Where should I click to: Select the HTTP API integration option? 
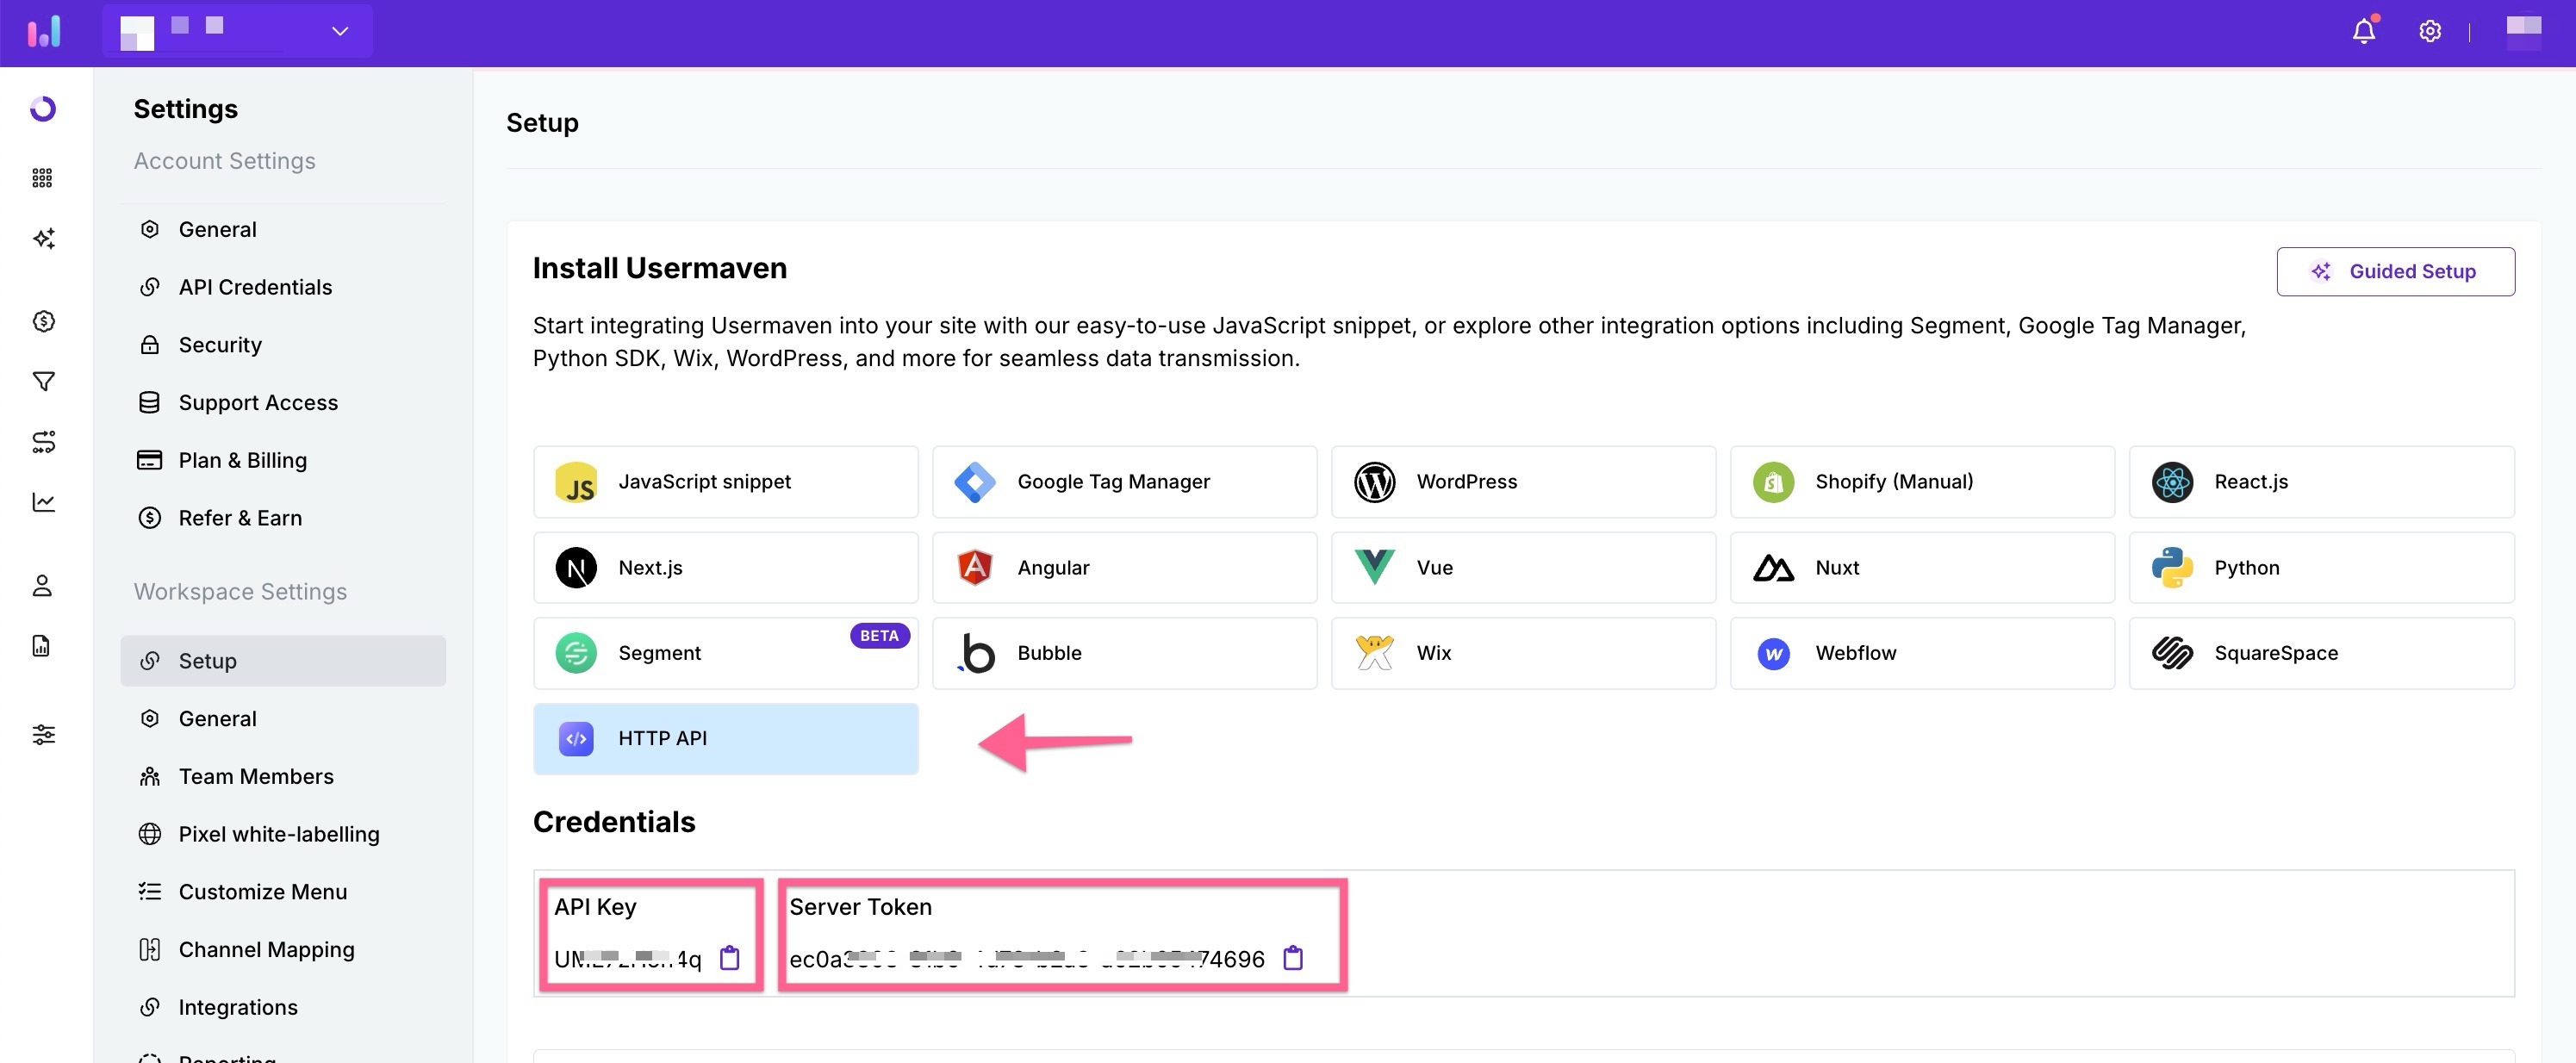tap(725, 738)
